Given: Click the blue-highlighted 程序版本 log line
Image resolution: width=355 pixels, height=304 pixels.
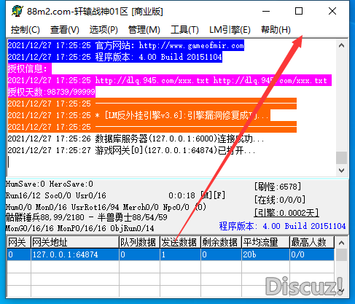Looking at the screenshot, I should coord(114,57).
